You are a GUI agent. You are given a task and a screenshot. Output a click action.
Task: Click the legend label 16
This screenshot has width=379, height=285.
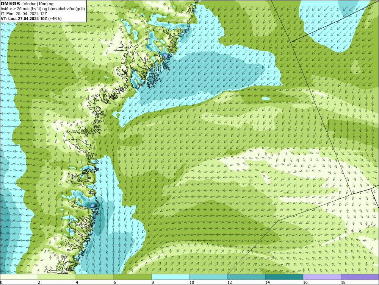pos(305,282)
